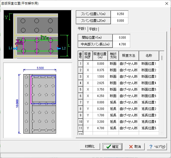Click the 10.000 height dimension label
Screen dimensions: 171x158
17,104
